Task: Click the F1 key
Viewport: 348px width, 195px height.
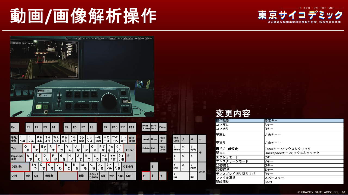Action: tap(29, 127)
